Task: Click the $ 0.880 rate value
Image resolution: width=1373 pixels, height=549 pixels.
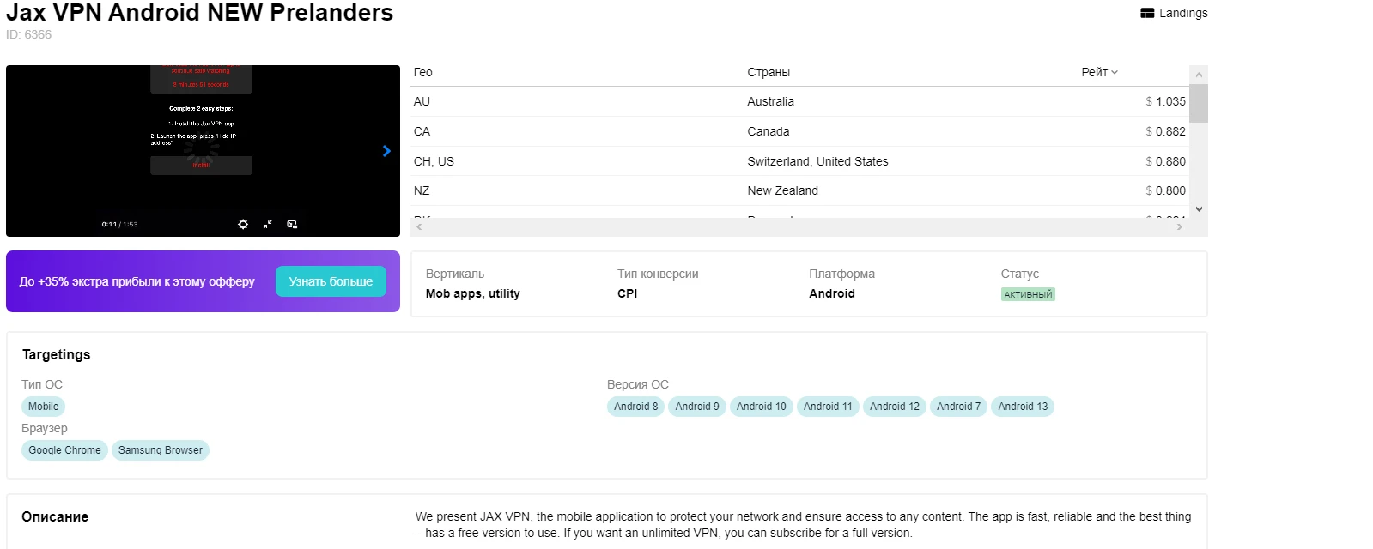Action: (1165, 161)
